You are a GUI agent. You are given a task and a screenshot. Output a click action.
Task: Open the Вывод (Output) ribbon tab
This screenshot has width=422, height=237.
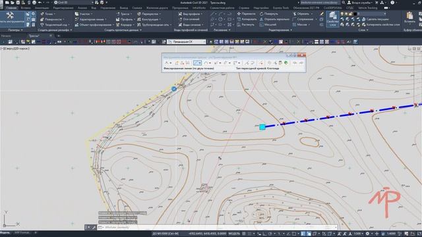(x=124, y=8)
